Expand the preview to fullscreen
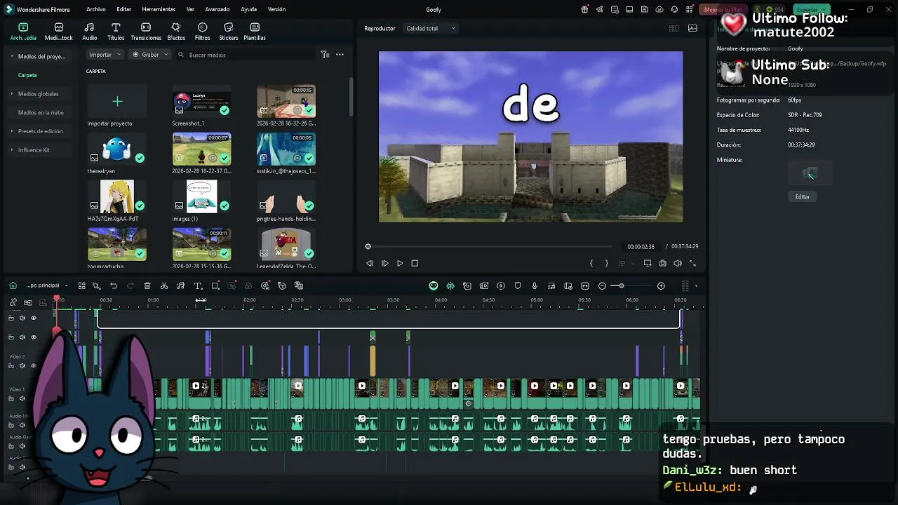 [x=692, y=263]
